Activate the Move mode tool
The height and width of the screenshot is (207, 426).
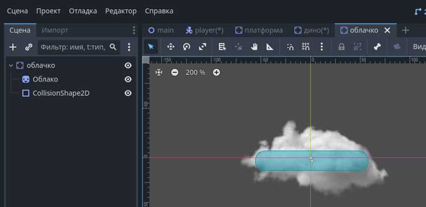[170, 47]
